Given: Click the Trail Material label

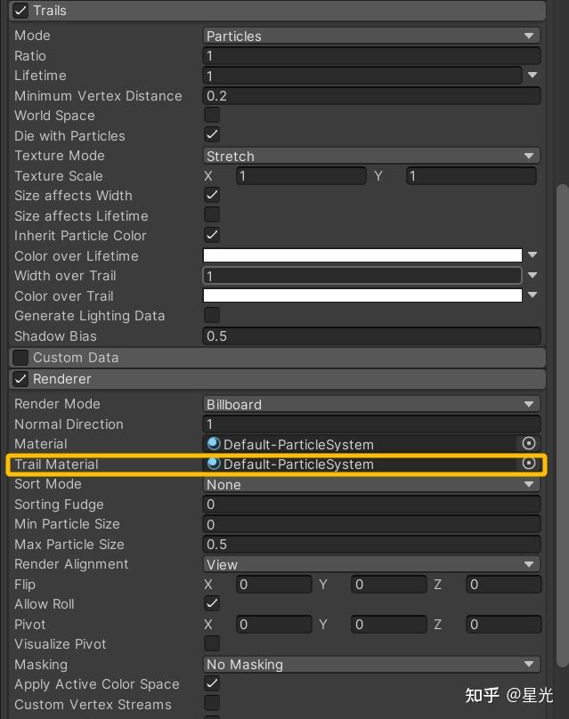Looking at the screenshot, I should pyautogui.click(x=56, y=464).
